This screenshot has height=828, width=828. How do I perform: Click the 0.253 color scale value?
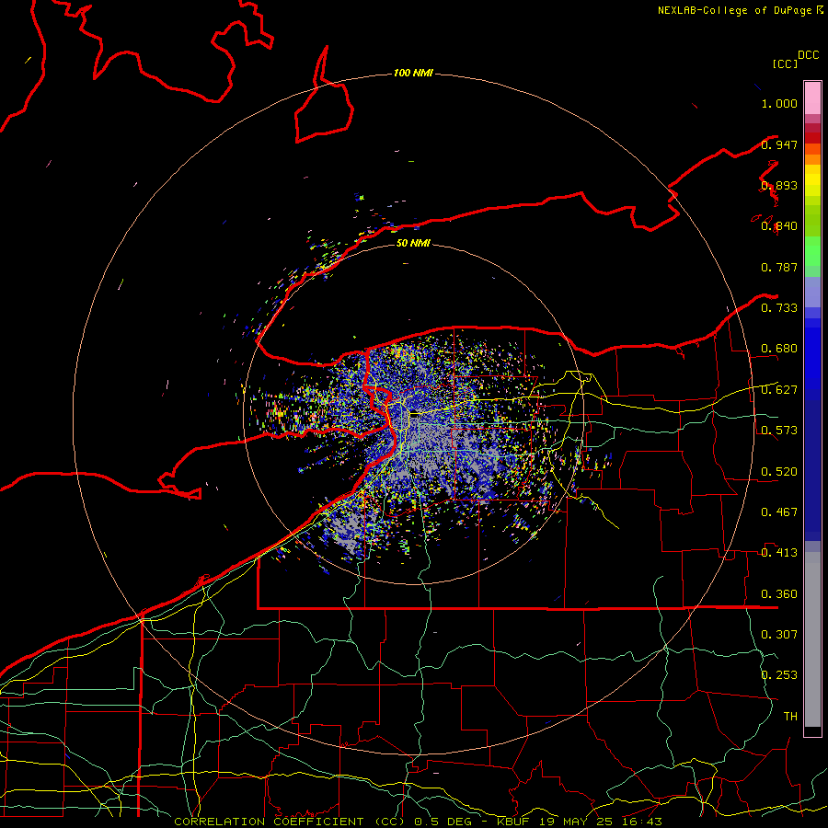coord(779,675)
